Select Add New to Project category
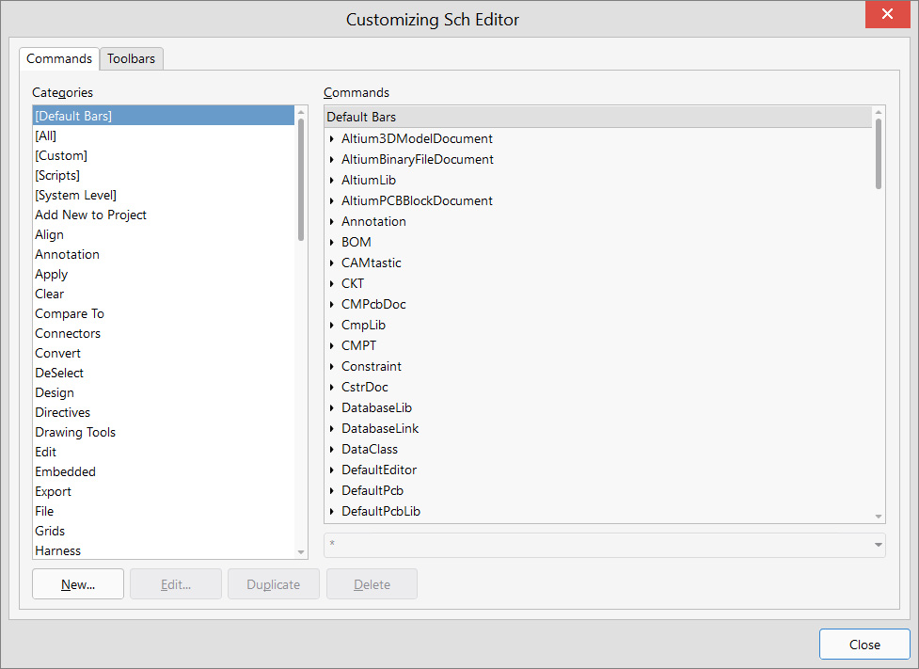The height and width of the screenshot is (669, 919). [x=164, y=215]
